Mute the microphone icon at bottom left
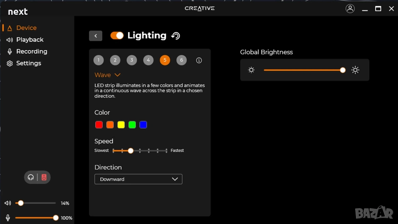 click(x=8, y=218)
